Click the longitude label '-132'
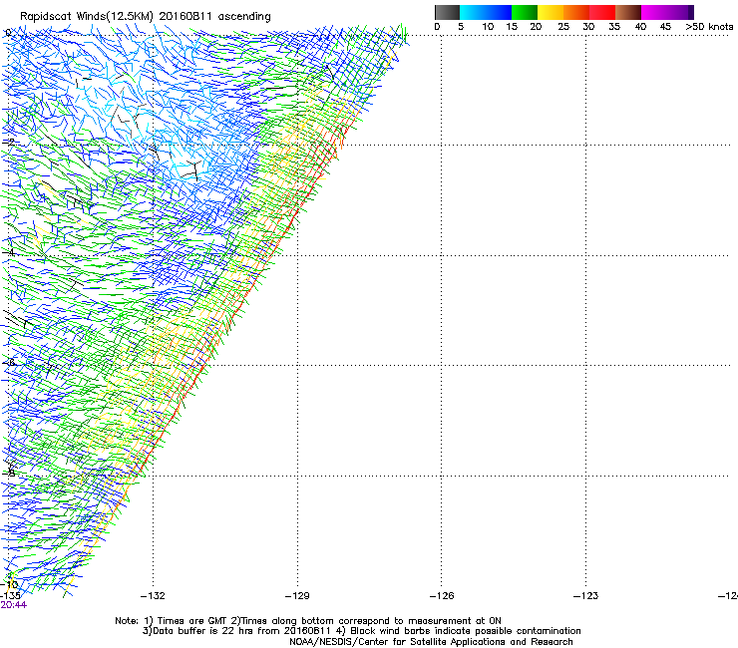Viewport: 738px width, 648px height. coord(153,596)
